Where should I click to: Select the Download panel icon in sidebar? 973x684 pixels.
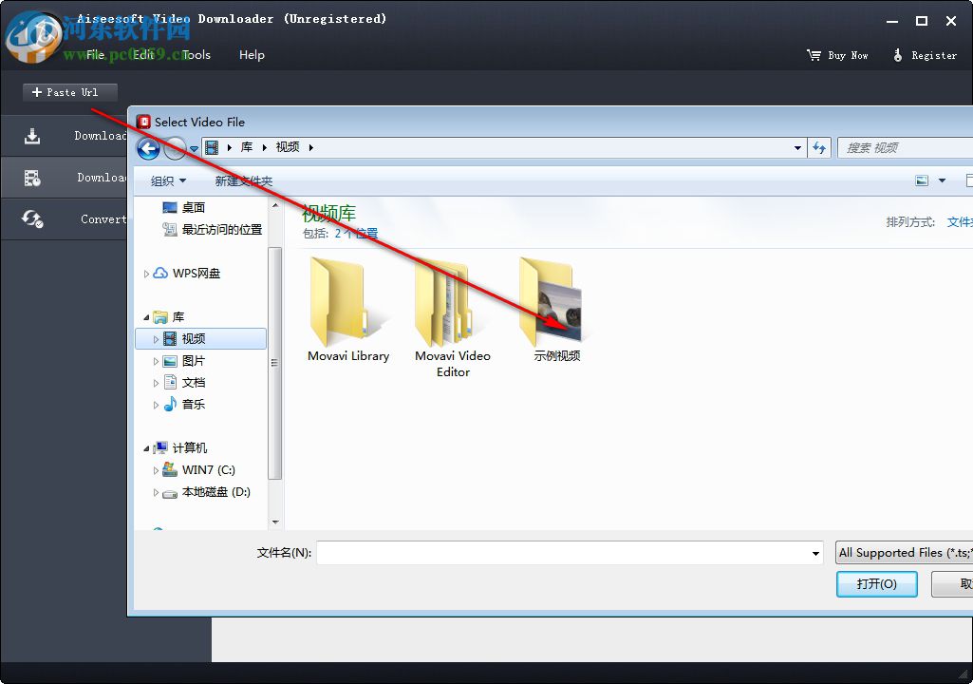[31, 136]
